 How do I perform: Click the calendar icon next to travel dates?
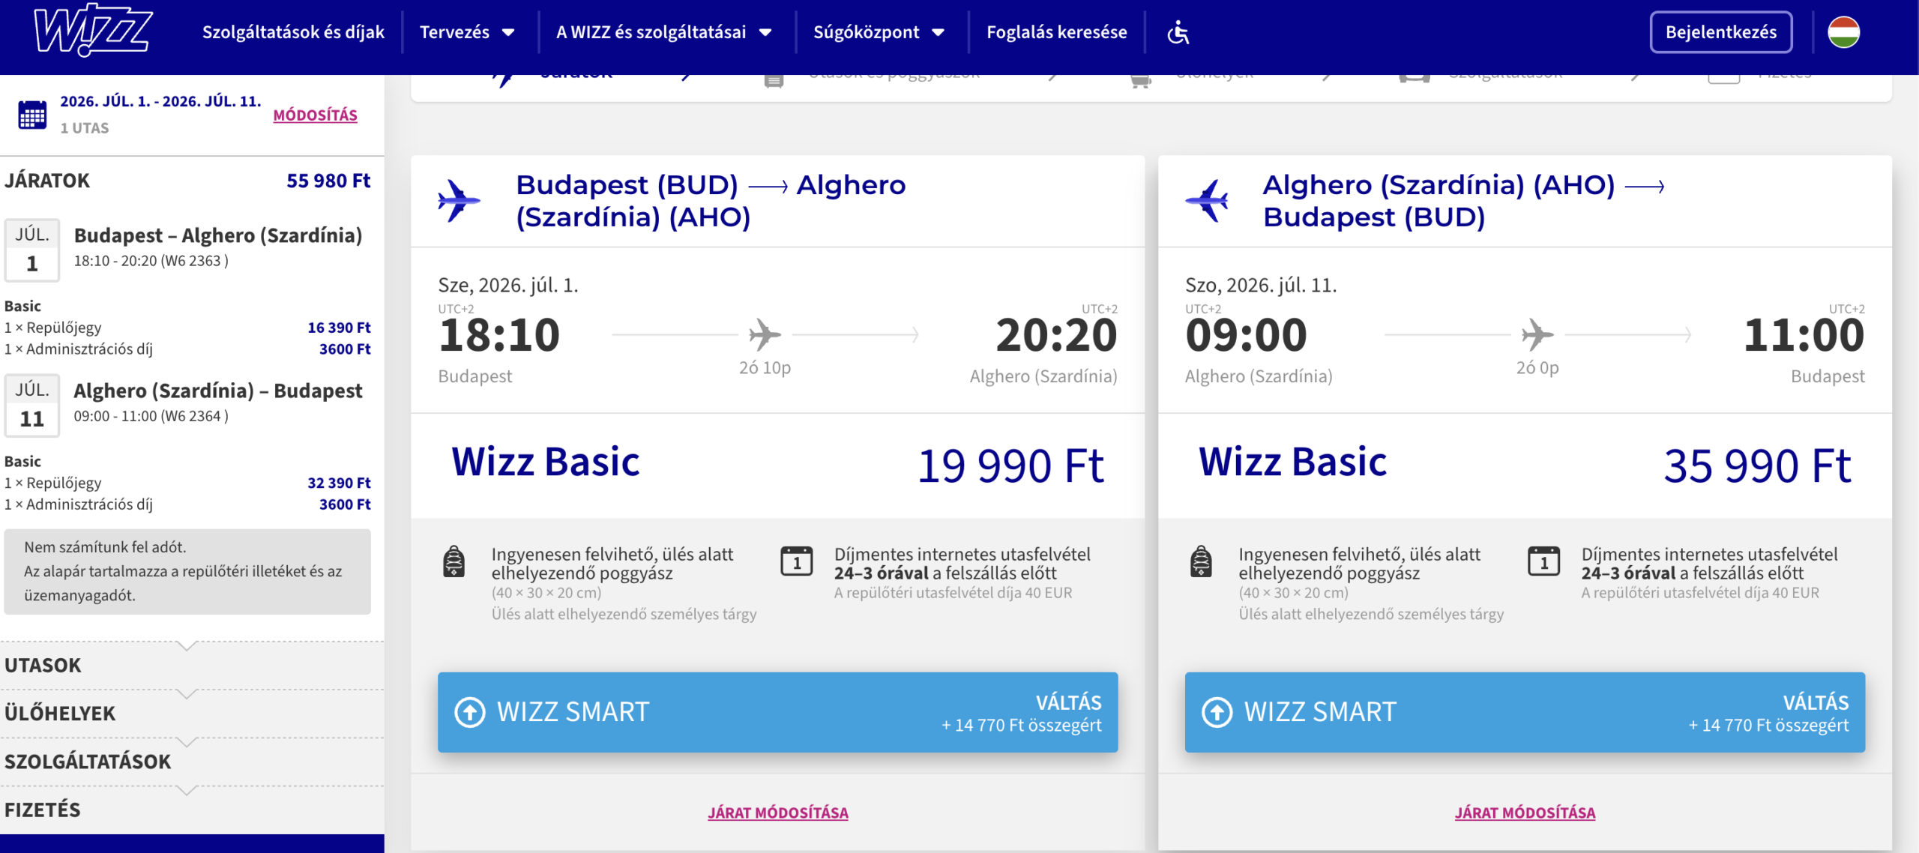click(31, 114)
